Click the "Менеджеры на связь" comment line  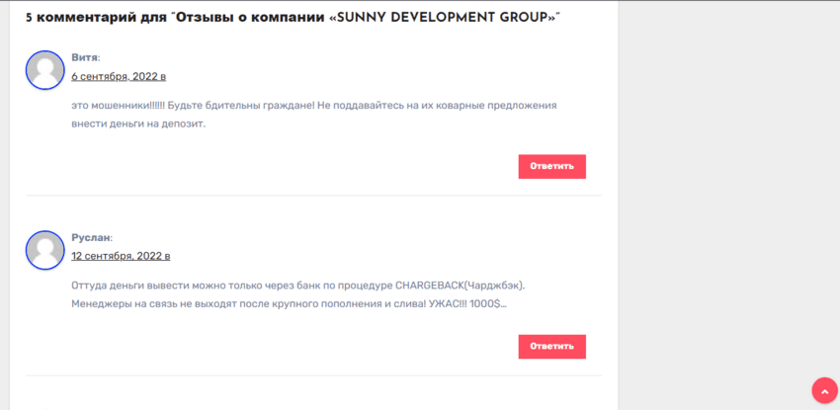click(128, 304)
